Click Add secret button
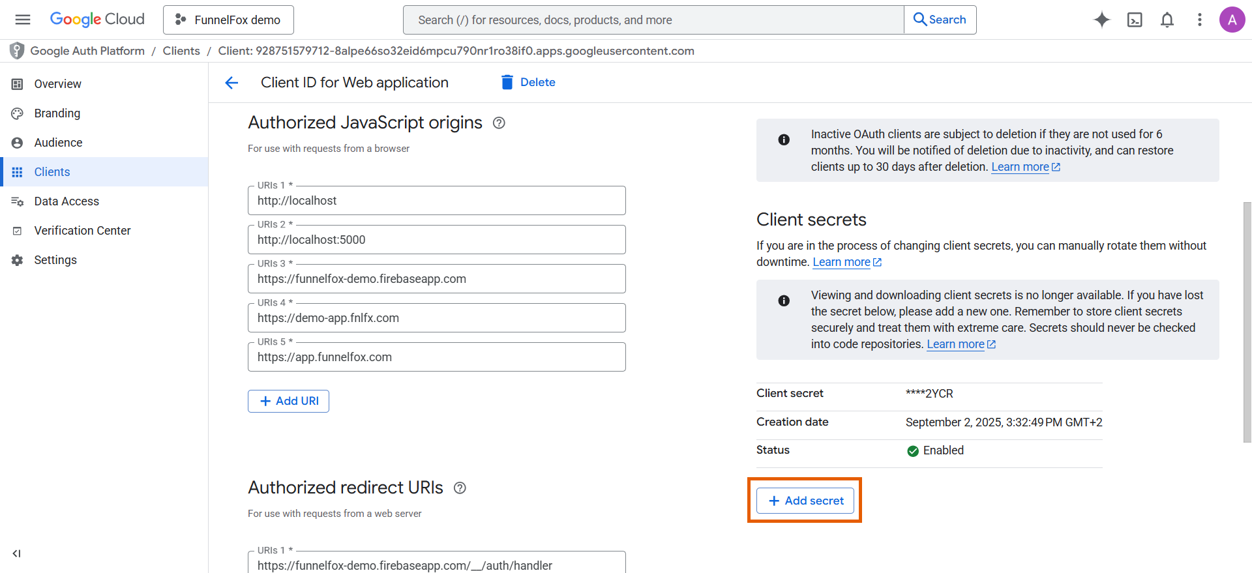Screen dimensions: 1252x573 click(x=805, y=501)
